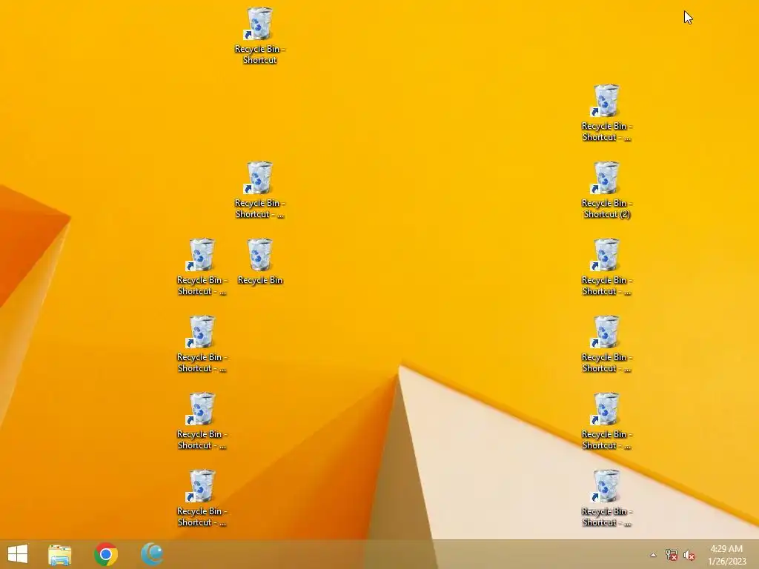Viewport: 759px width, 569px height.
Task: Open the Windows Start button
Action: point(18,554)
